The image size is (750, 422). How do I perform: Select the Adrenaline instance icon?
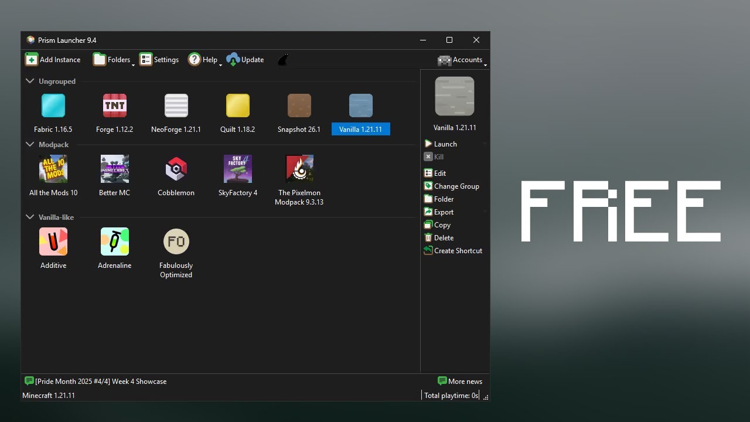click(115, 241)
